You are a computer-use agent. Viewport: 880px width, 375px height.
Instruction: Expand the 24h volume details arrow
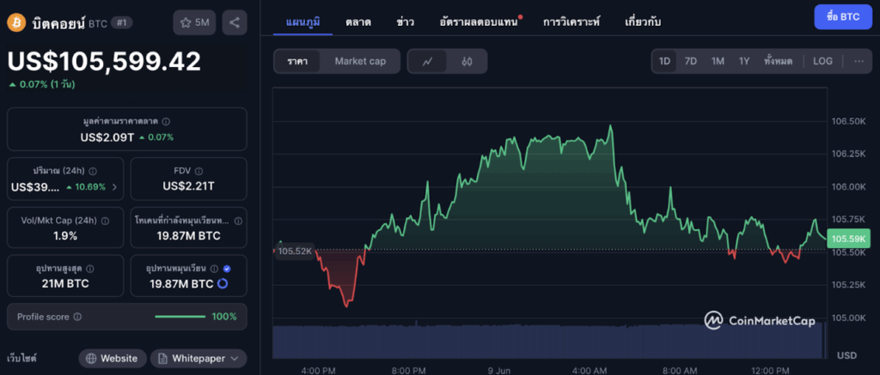[x=115, y=187]
